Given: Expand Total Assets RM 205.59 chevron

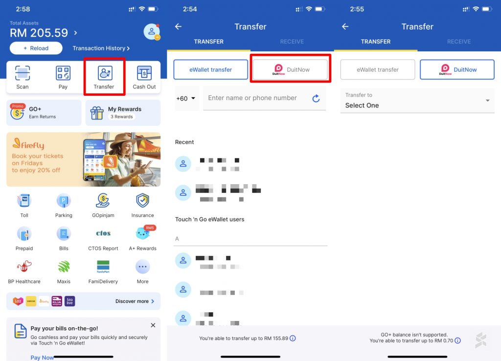Looking at the screenshot, I should (75, 33).
